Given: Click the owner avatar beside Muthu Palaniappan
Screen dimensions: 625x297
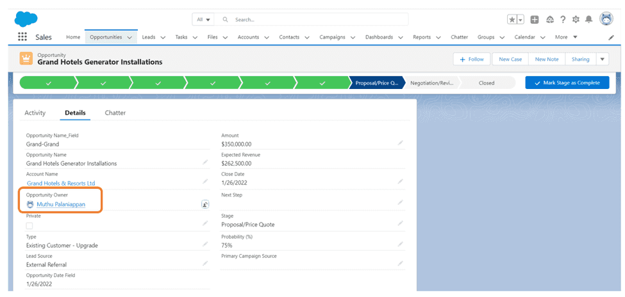Looking at the screenshot, I should click(x=30, y=204).
